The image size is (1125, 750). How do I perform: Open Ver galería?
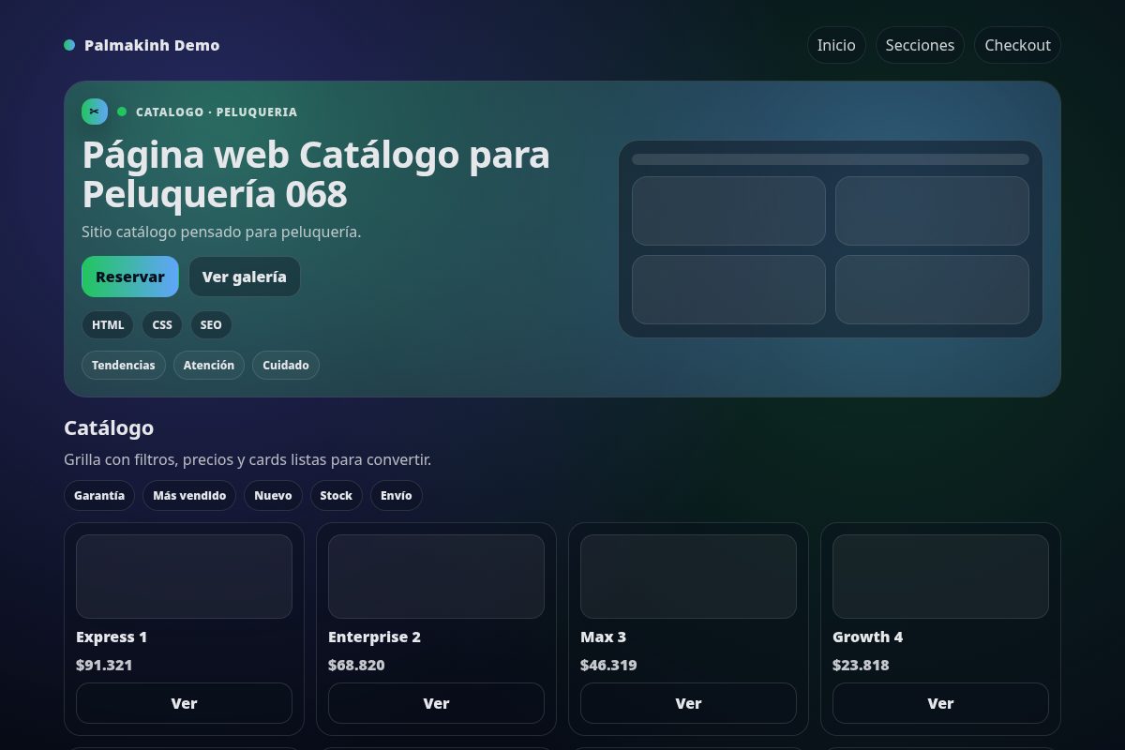click(x=245, y=277)
